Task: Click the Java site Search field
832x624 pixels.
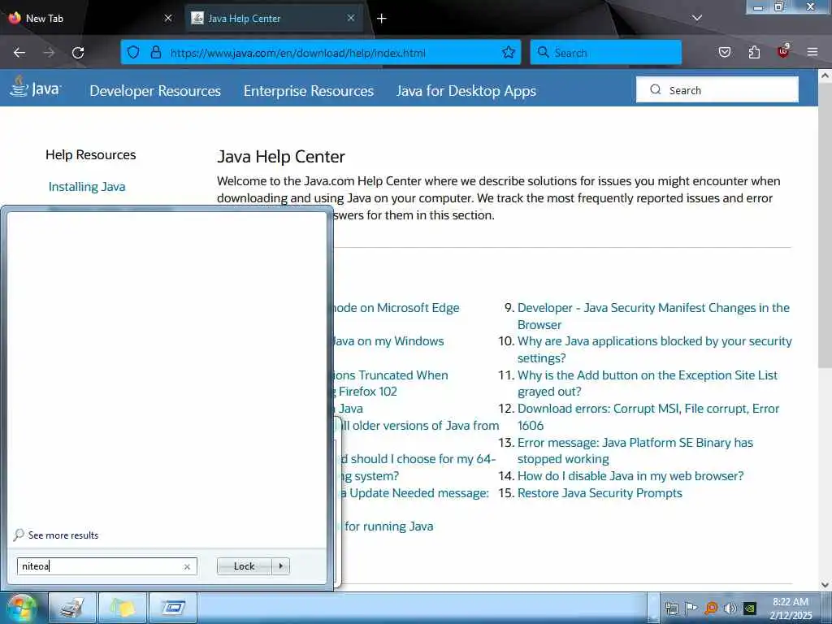Action: [x=717, y=89]
